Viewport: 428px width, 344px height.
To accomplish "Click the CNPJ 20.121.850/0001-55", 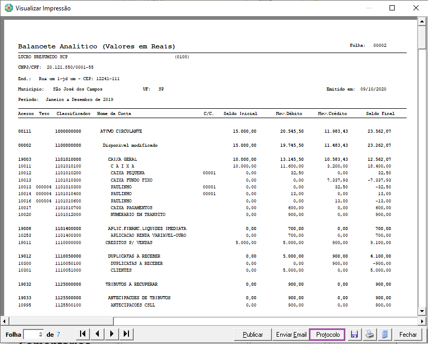I will point(70,67).
